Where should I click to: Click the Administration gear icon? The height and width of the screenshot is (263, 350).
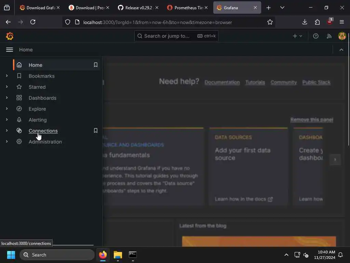(x=19, y=141)
